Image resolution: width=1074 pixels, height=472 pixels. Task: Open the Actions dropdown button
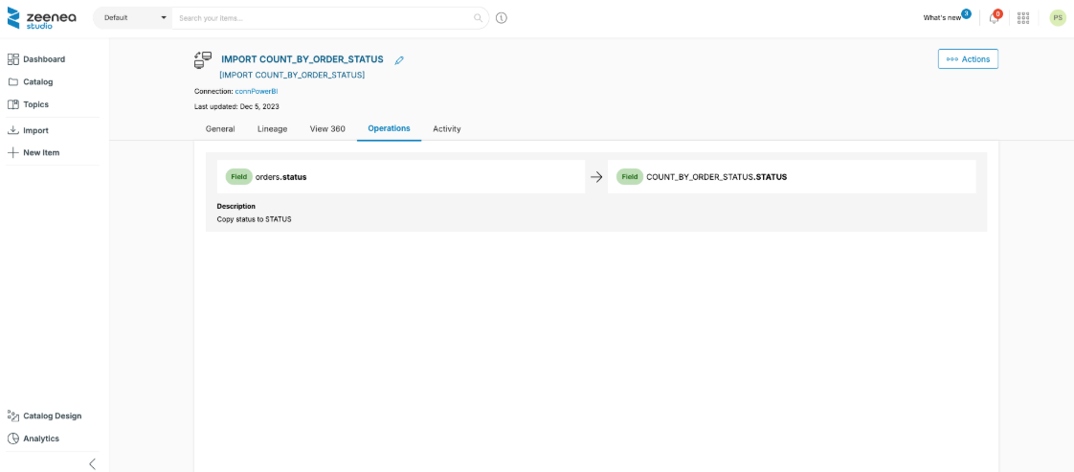tap(968, 59)
